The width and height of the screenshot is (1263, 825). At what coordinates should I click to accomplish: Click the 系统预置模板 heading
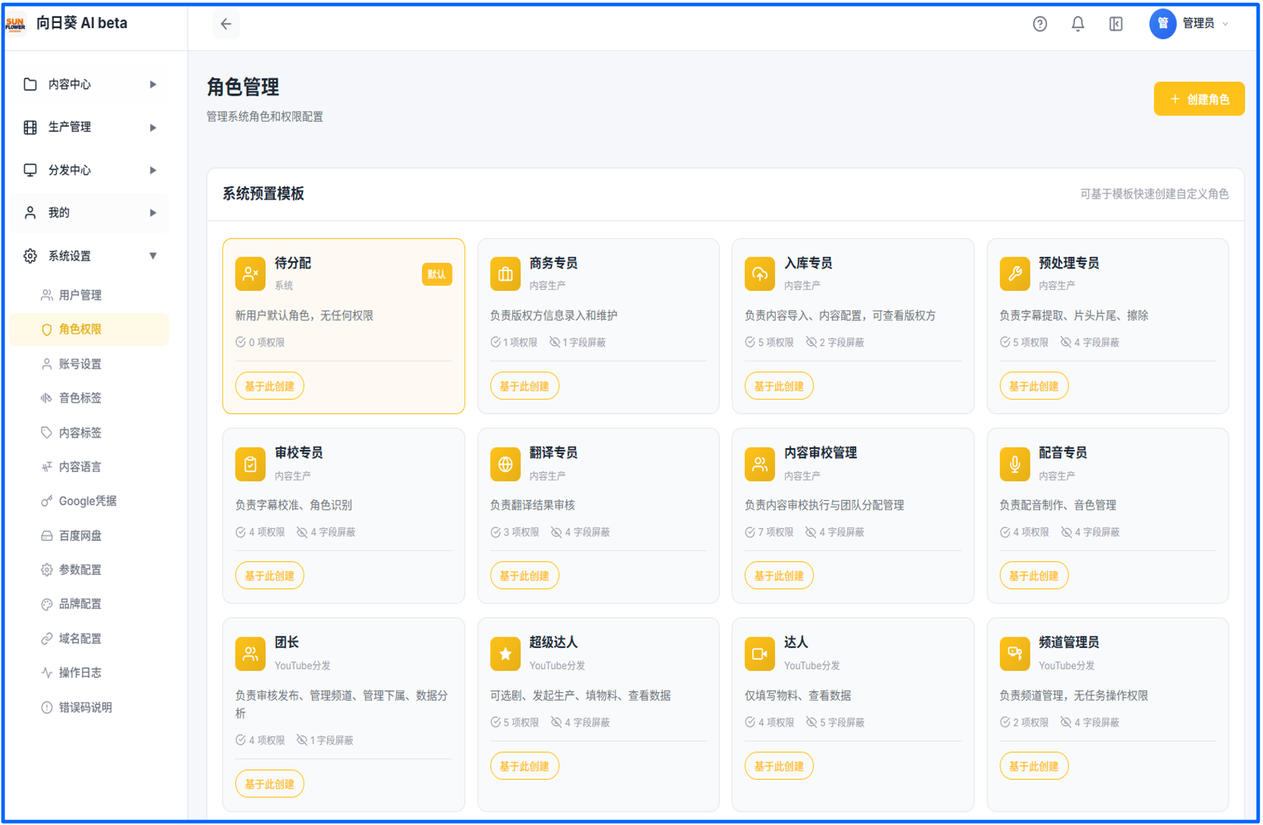[263, 194]
